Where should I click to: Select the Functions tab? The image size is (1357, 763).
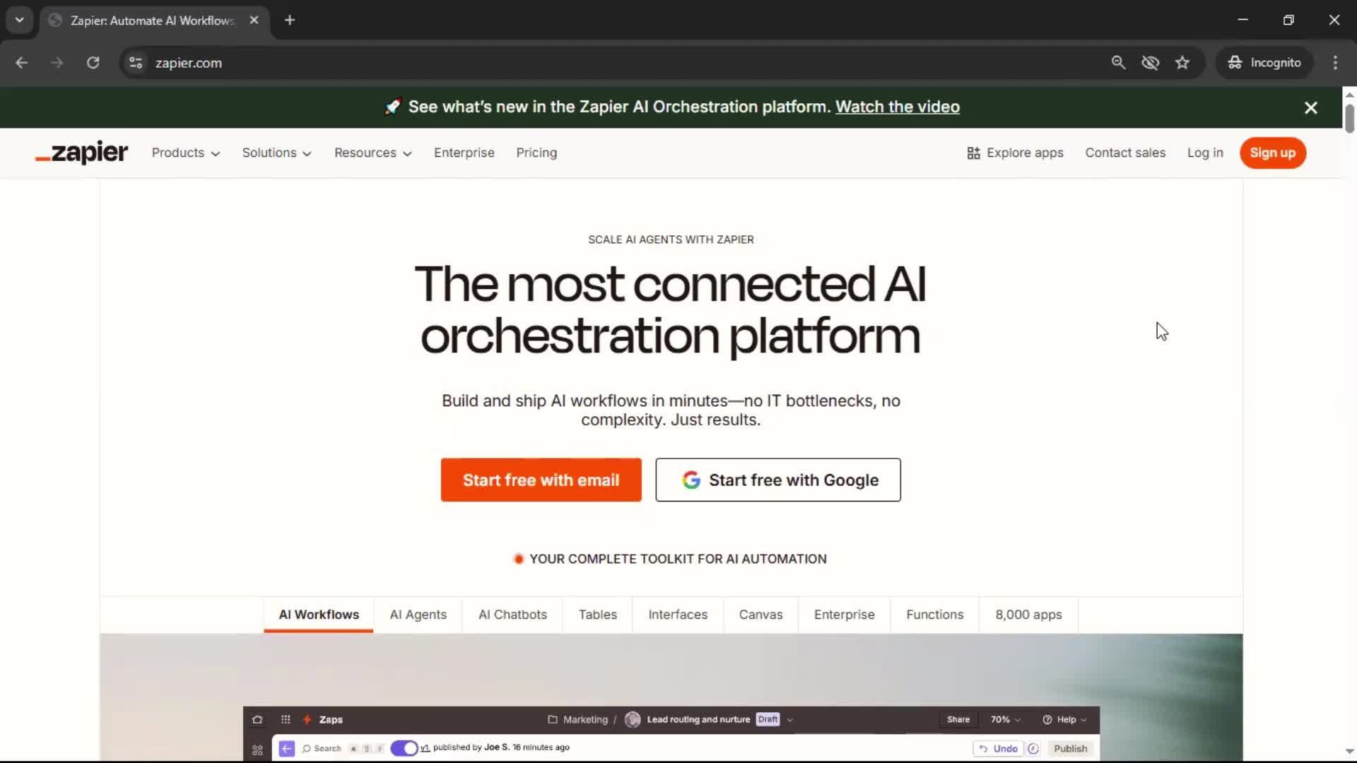click(x=934, y=615)
